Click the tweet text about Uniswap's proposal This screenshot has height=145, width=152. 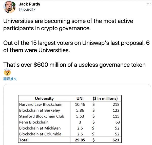(x=77, y=47)
